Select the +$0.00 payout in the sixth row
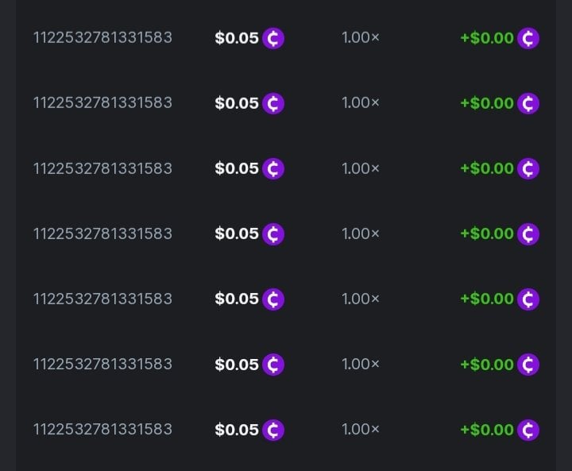 tap(487, 365)
